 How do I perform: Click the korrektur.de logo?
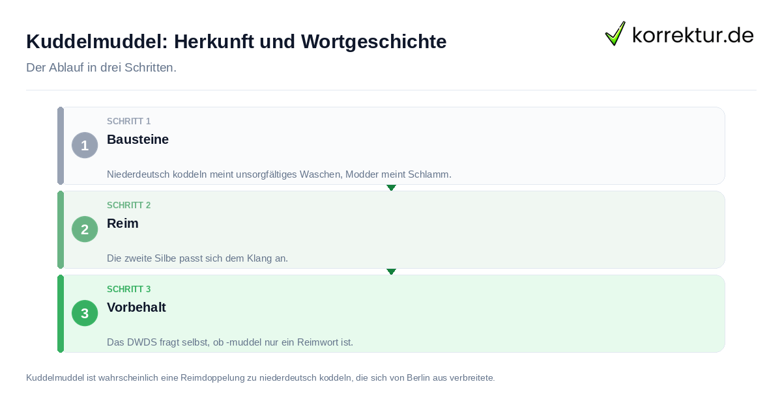(679, 34)
